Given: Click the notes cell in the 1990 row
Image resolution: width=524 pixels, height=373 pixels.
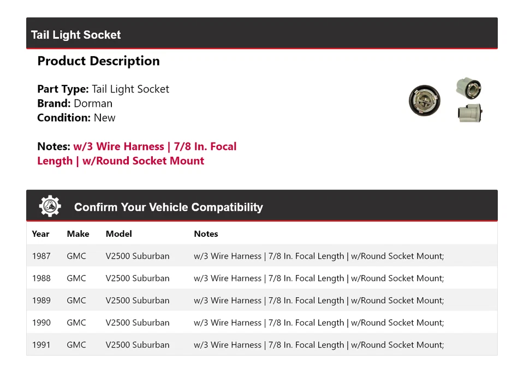Looking at the screenshot, I should [x=319, y=323].
